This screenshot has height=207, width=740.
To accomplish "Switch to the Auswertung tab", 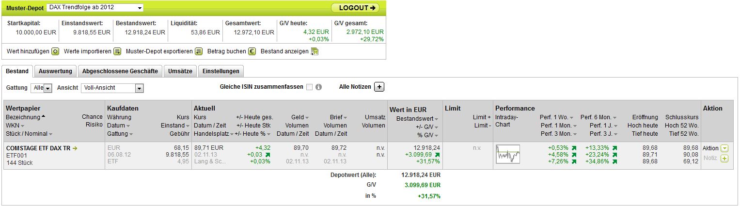I will click(55, 71).
